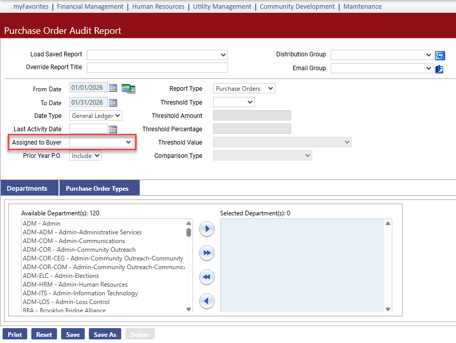Remove all departments from Selected list
Image resolution: width=456 pixels, height=343 pixels.
tap(206, 277)
